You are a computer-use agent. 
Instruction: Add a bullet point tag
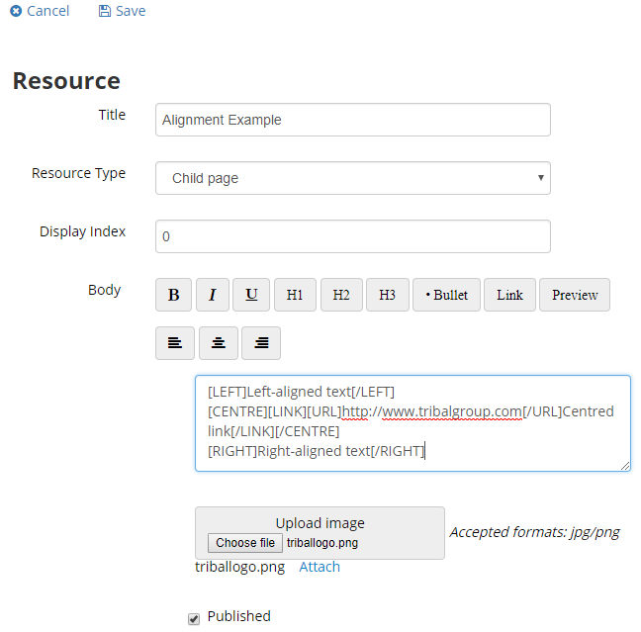coord(446,295)
